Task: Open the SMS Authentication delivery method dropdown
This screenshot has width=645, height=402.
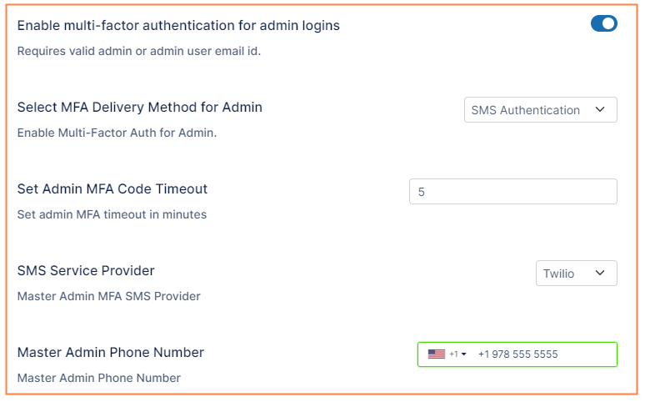Action: (x=541, y=109)
